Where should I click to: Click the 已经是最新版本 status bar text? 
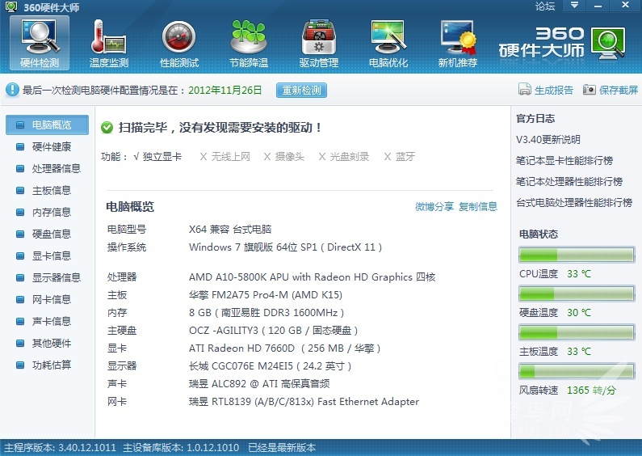click(x=282, y=447)
